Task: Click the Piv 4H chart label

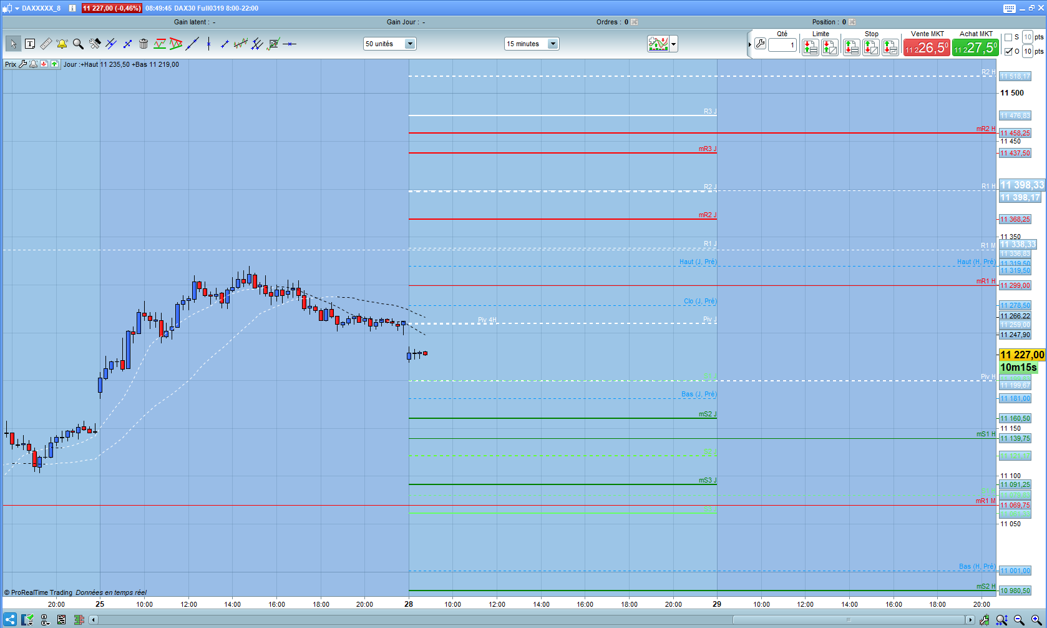Action: [487, 320]
